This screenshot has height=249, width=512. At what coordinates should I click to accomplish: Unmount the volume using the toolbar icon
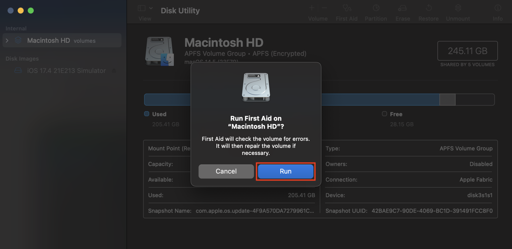(457, 12)
